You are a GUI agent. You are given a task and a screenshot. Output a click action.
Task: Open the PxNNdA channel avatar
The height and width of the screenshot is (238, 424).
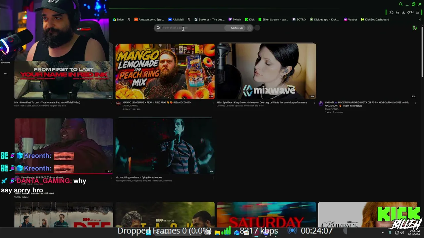[x=321, y=103]
